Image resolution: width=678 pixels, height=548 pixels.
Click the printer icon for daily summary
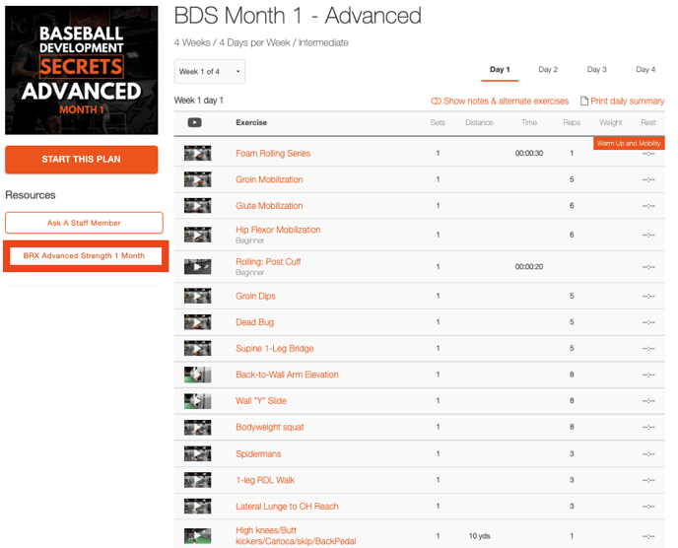tap(583, 102)
